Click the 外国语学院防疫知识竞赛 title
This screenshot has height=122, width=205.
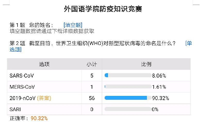[103, 9]
